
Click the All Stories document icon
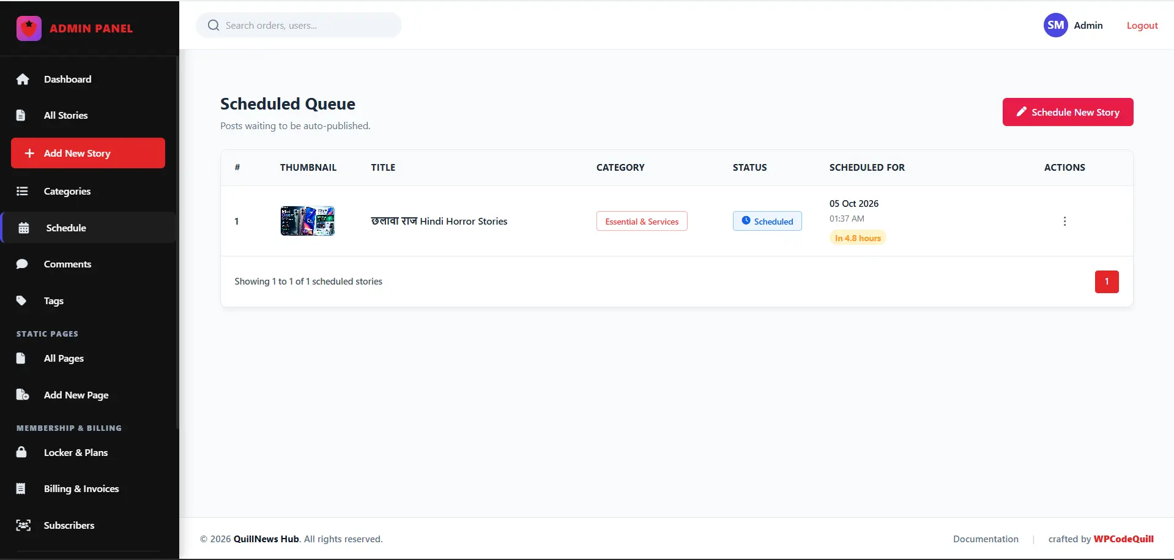21,115
